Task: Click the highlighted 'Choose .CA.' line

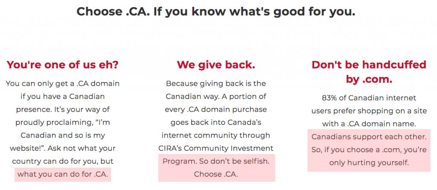Action: 216,174
